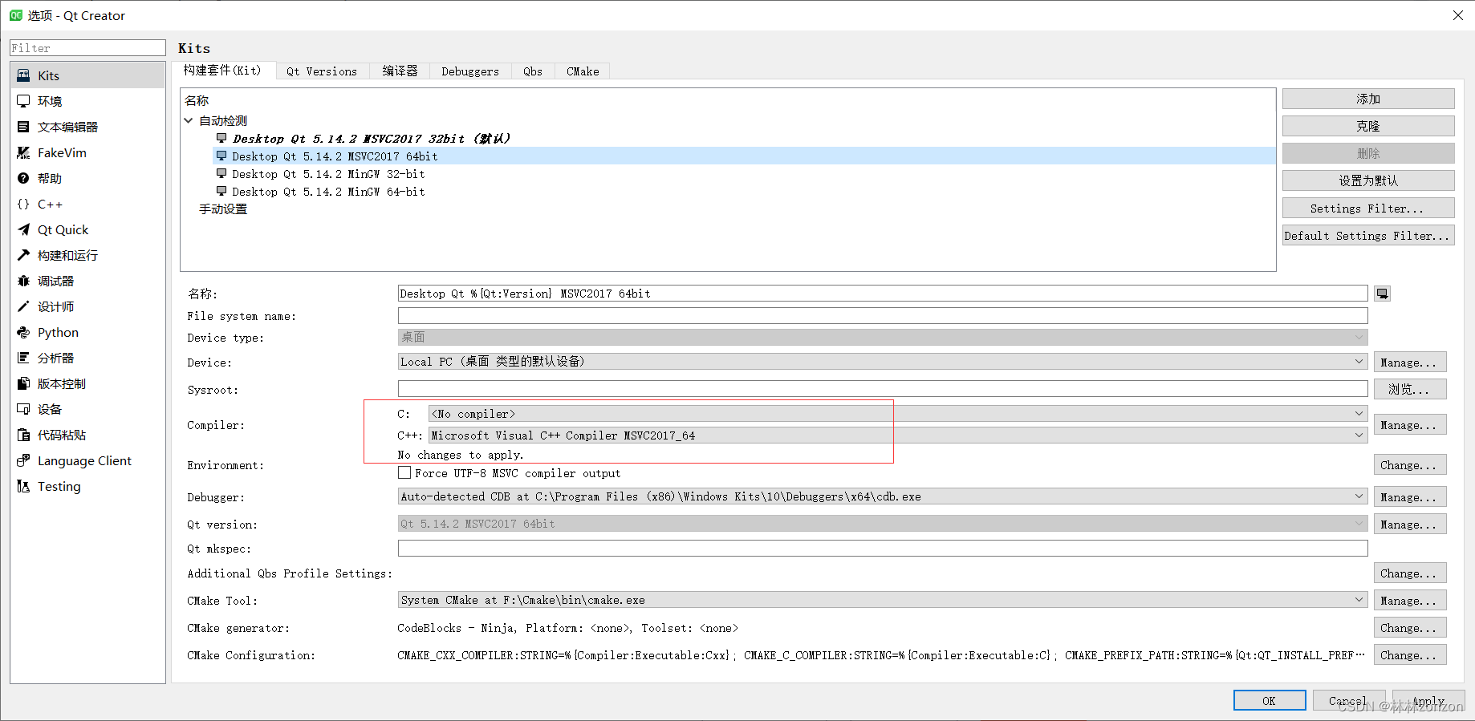The height and width of the screenshot is (721, 1475).
Task: Click monitor icon of MinGW 64-bit kit
Action: (221, 191)
